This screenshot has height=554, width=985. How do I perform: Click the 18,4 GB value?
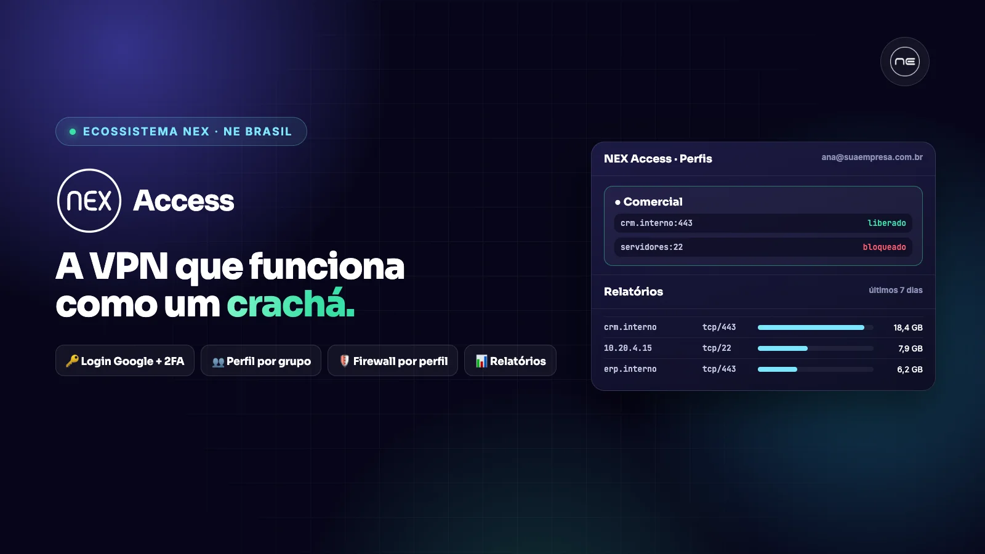(908, 327)
